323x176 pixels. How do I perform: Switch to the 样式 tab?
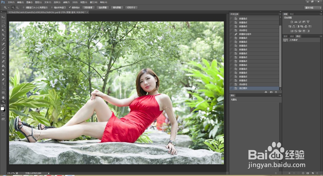pyautogui.click(x=292, y=14)
